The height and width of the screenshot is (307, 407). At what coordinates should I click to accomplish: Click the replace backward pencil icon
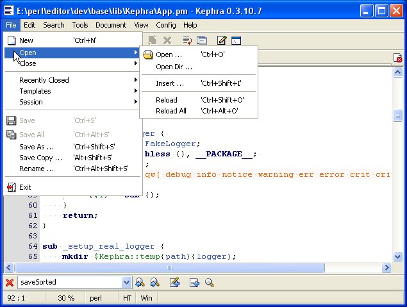[175, 283]
